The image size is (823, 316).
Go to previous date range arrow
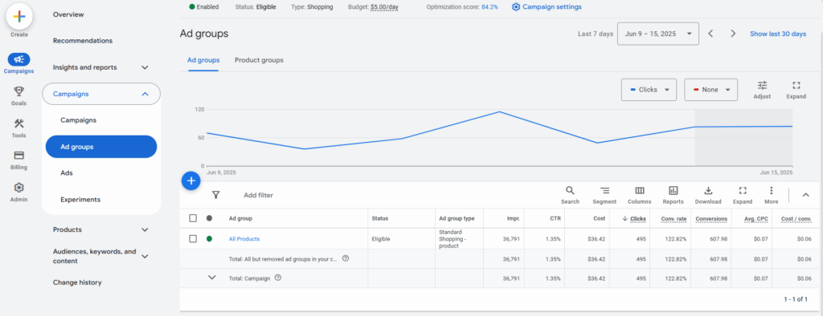[710, 34]
